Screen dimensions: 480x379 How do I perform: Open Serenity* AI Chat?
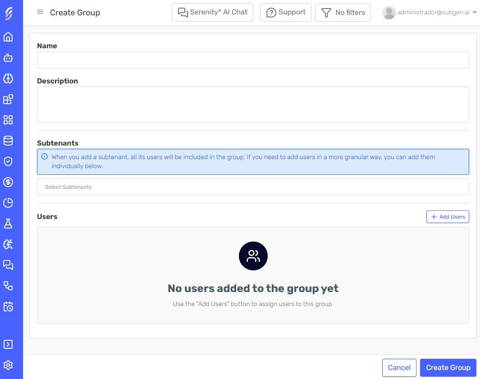point(212,12)
